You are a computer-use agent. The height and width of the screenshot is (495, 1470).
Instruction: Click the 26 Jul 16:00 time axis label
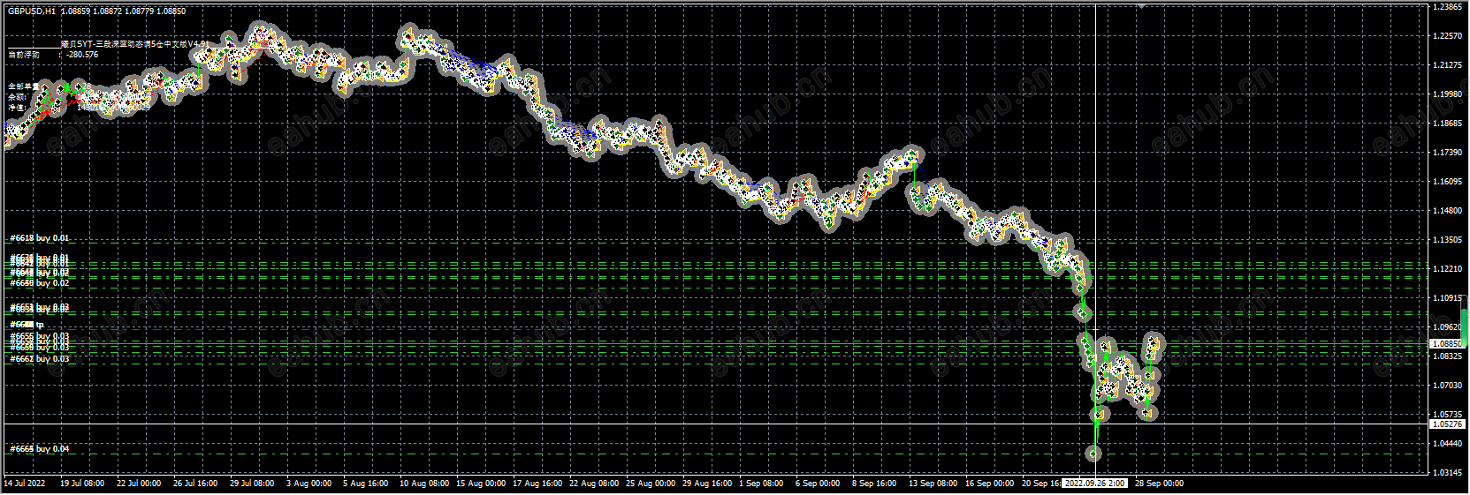coord(195,484)
